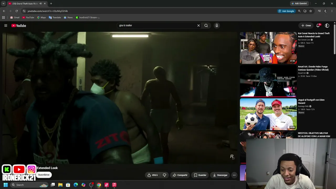Save the video with Guardar
Viewport: 336px width, 189px height.
click(x=200, y=175)
